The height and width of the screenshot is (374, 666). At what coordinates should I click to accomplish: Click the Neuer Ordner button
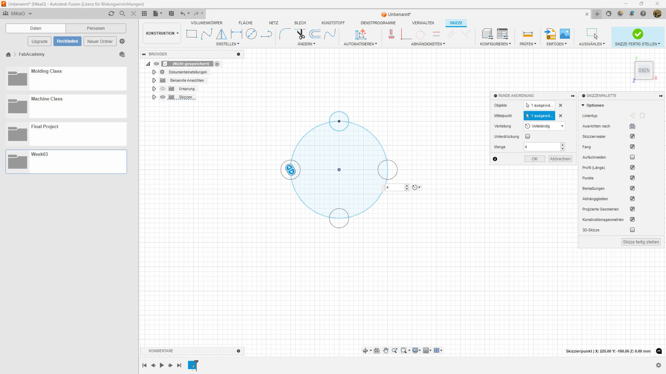[x=100, y=41]
